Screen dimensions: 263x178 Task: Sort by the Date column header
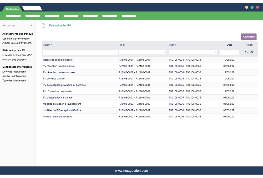point(229,45)
